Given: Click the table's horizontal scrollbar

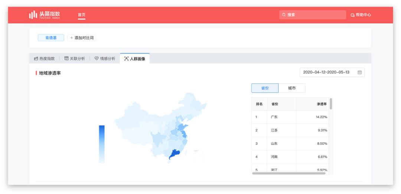Looking at the screenshot, I should coord(289,173).
